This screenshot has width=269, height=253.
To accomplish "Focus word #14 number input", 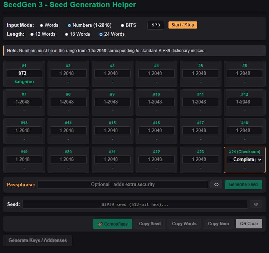I will click(x=68, y=131).
